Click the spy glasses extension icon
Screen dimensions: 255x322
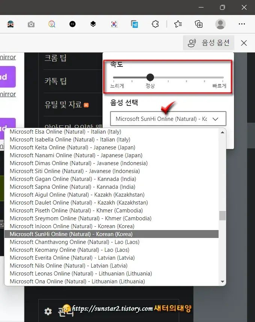(11, 24)
